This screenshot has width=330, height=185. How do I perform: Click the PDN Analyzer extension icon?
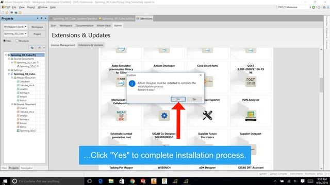(x=251, y=116)
